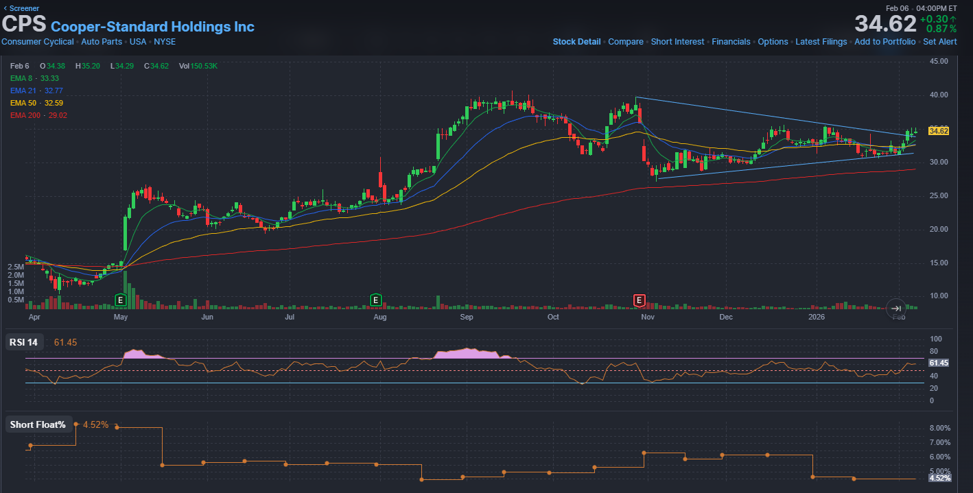The height and width of the screenshot is (493, 973).
Task: Click the Short Float% indicator label
Action: point(38,424)
